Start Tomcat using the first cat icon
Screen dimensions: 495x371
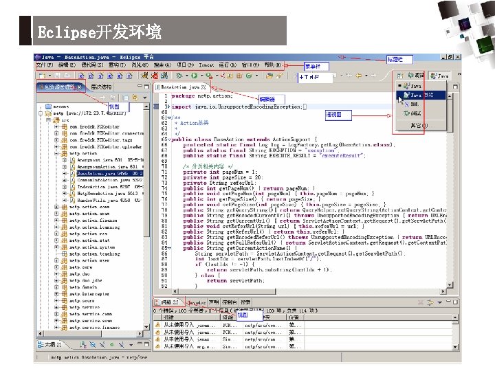coord(144,76)
